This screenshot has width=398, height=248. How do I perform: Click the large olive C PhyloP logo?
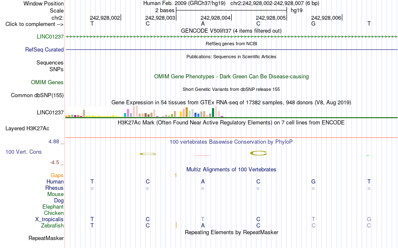click(258, 153)
